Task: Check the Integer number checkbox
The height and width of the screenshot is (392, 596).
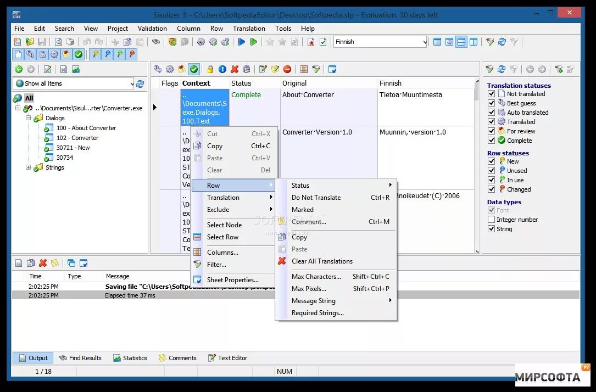Action: 491,220
